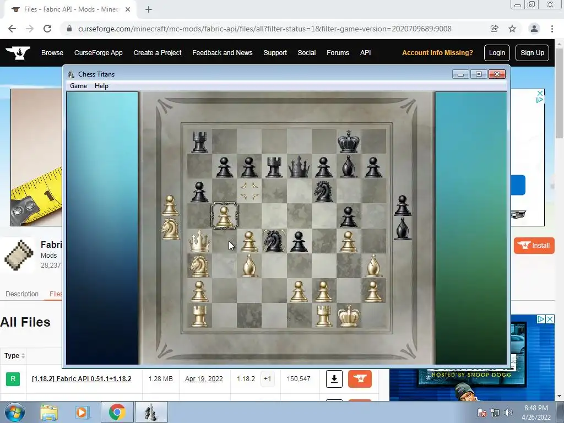Image resolution: width=564 pixels, height=423 pixels.
Task: Select the white pawn on e2
Action: 299,291
